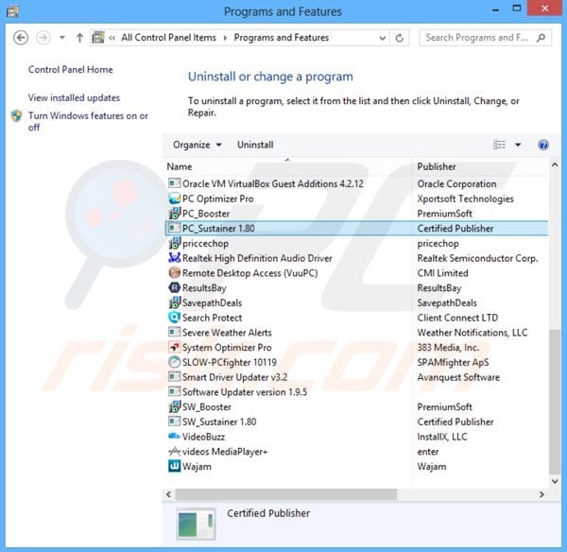Screen dimensions: 567x552
Task: Change view layout icon
Action: [x=499, y=145]
